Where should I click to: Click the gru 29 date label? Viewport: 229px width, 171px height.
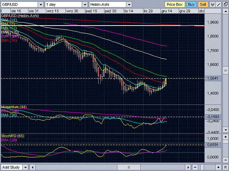point(185,11)
